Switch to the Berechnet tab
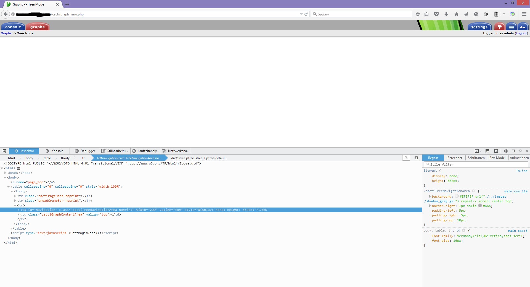The height and width of the screenshot is (287, 530). [x=455, y=158]
